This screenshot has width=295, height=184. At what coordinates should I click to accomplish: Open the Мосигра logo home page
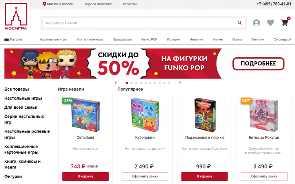[16, 16]
